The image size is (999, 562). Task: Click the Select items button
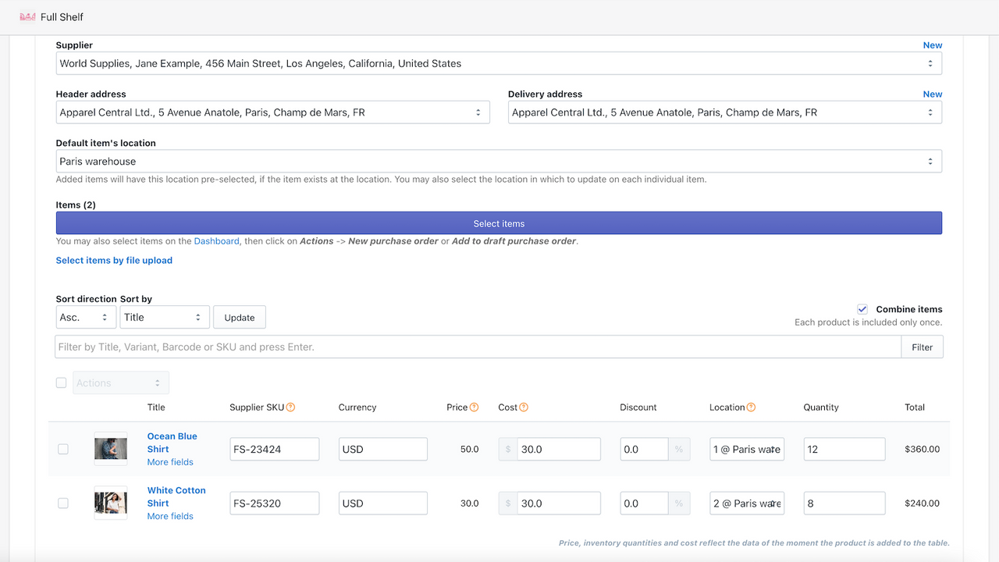click(499, 223)
